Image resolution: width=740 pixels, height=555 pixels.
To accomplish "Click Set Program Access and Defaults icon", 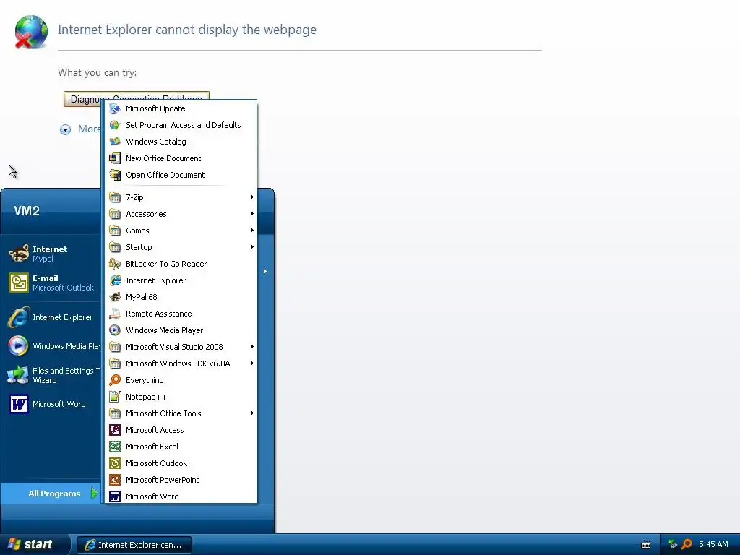I will click(115, 125).
